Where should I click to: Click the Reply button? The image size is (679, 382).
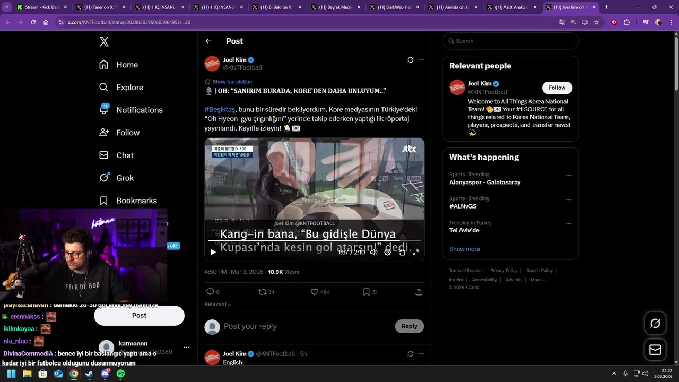pyautogui.click(x=409, y=326)
